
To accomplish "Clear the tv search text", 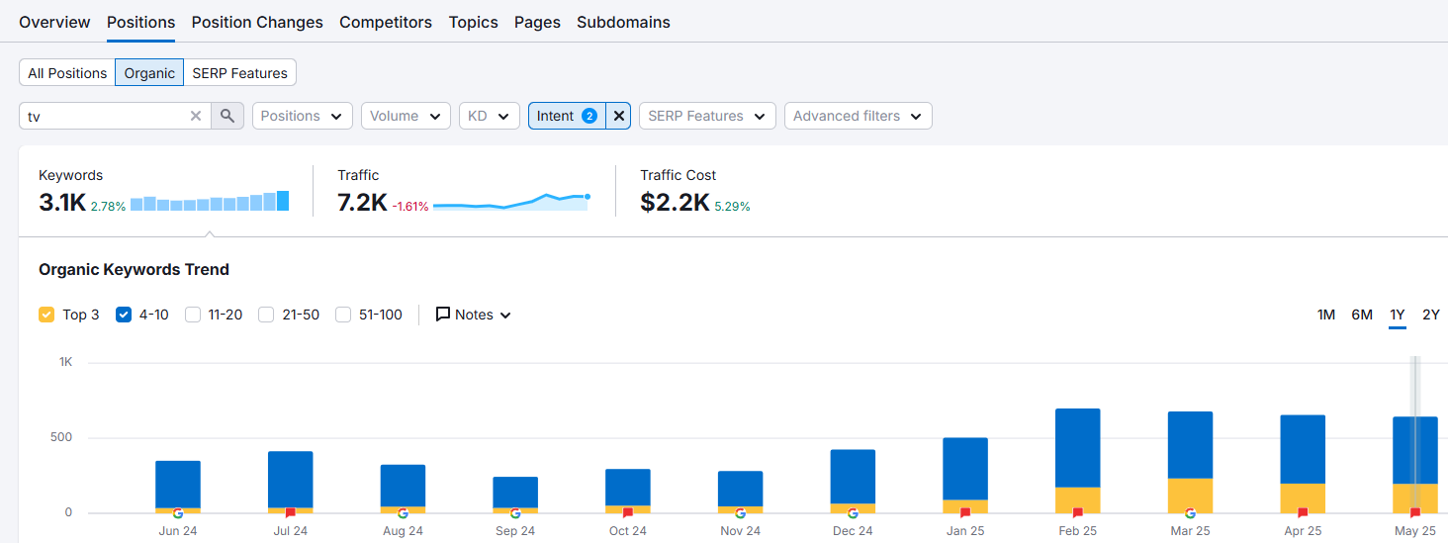I will click(196, 116).
